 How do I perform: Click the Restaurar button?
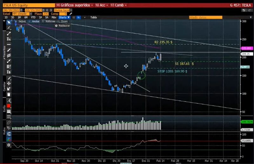tap(63, 26)
